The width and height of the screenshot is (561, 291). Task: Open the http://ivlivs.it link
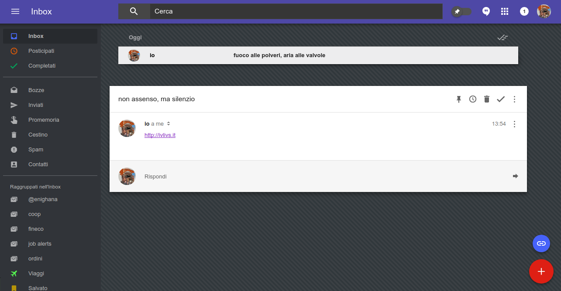(160, 135)
